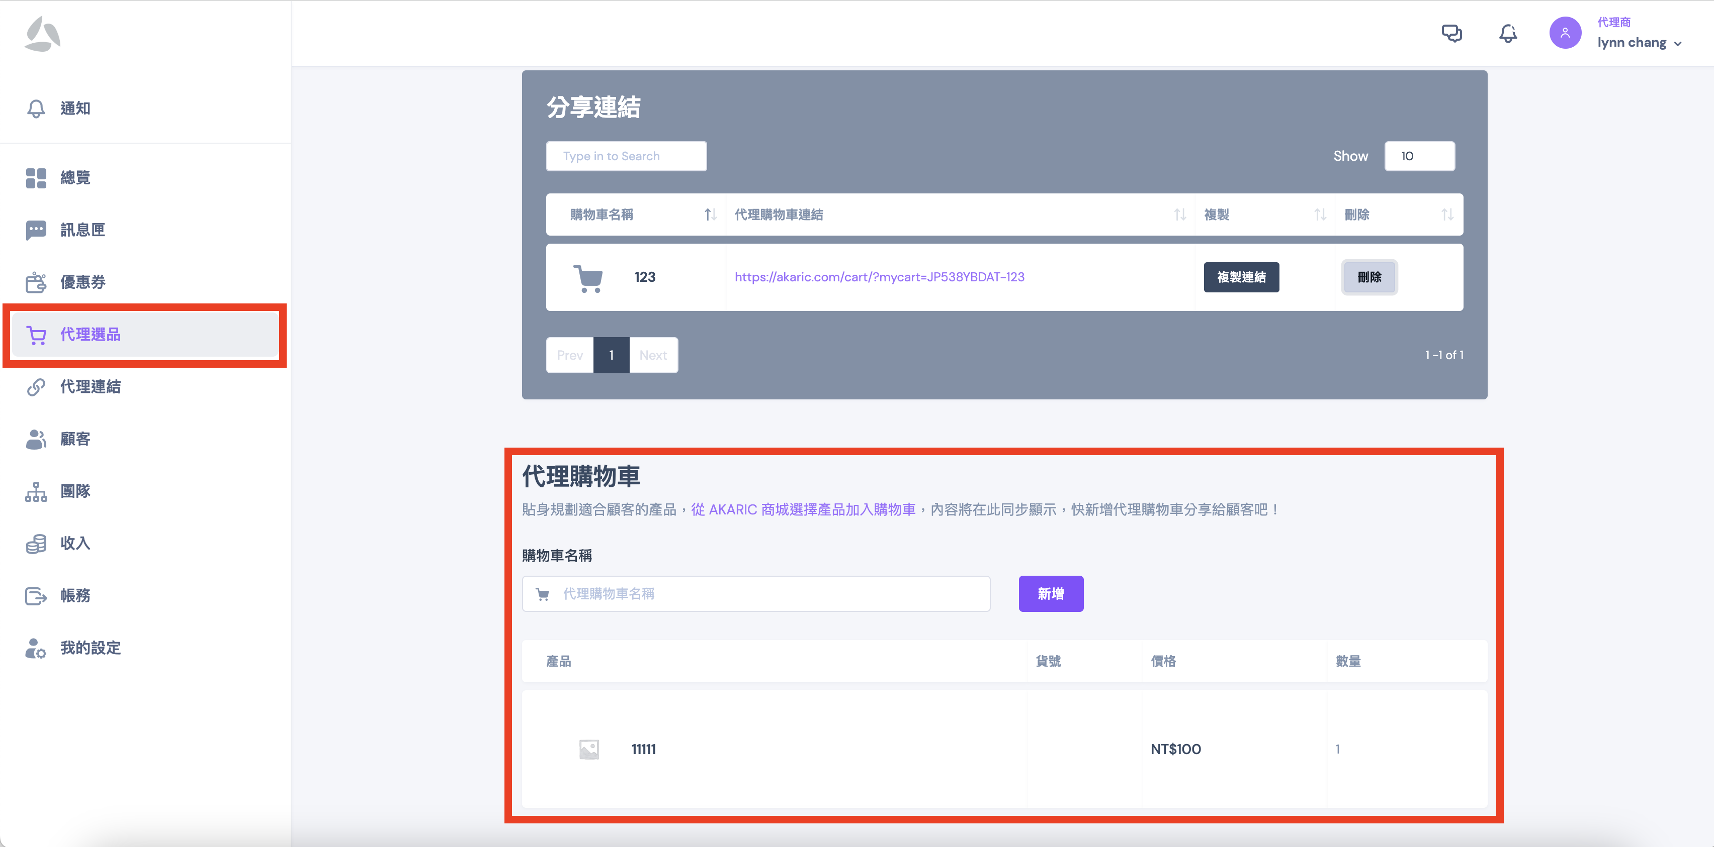This screenshot has width=1714, height=847.
Task: Open 訊息匣 from the sidebar
Action: click(82, 230)
